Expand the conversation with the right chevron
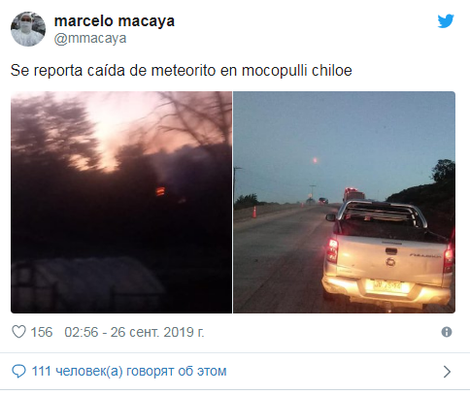This screenshot has width=470, height=395. [x=447, y=372]
